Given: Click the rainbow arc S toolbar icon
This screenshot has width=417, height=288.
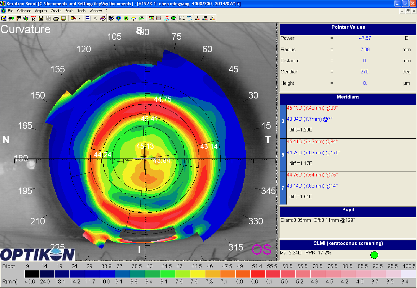Looking at the screenshot, I should click(x=134, y=18).
